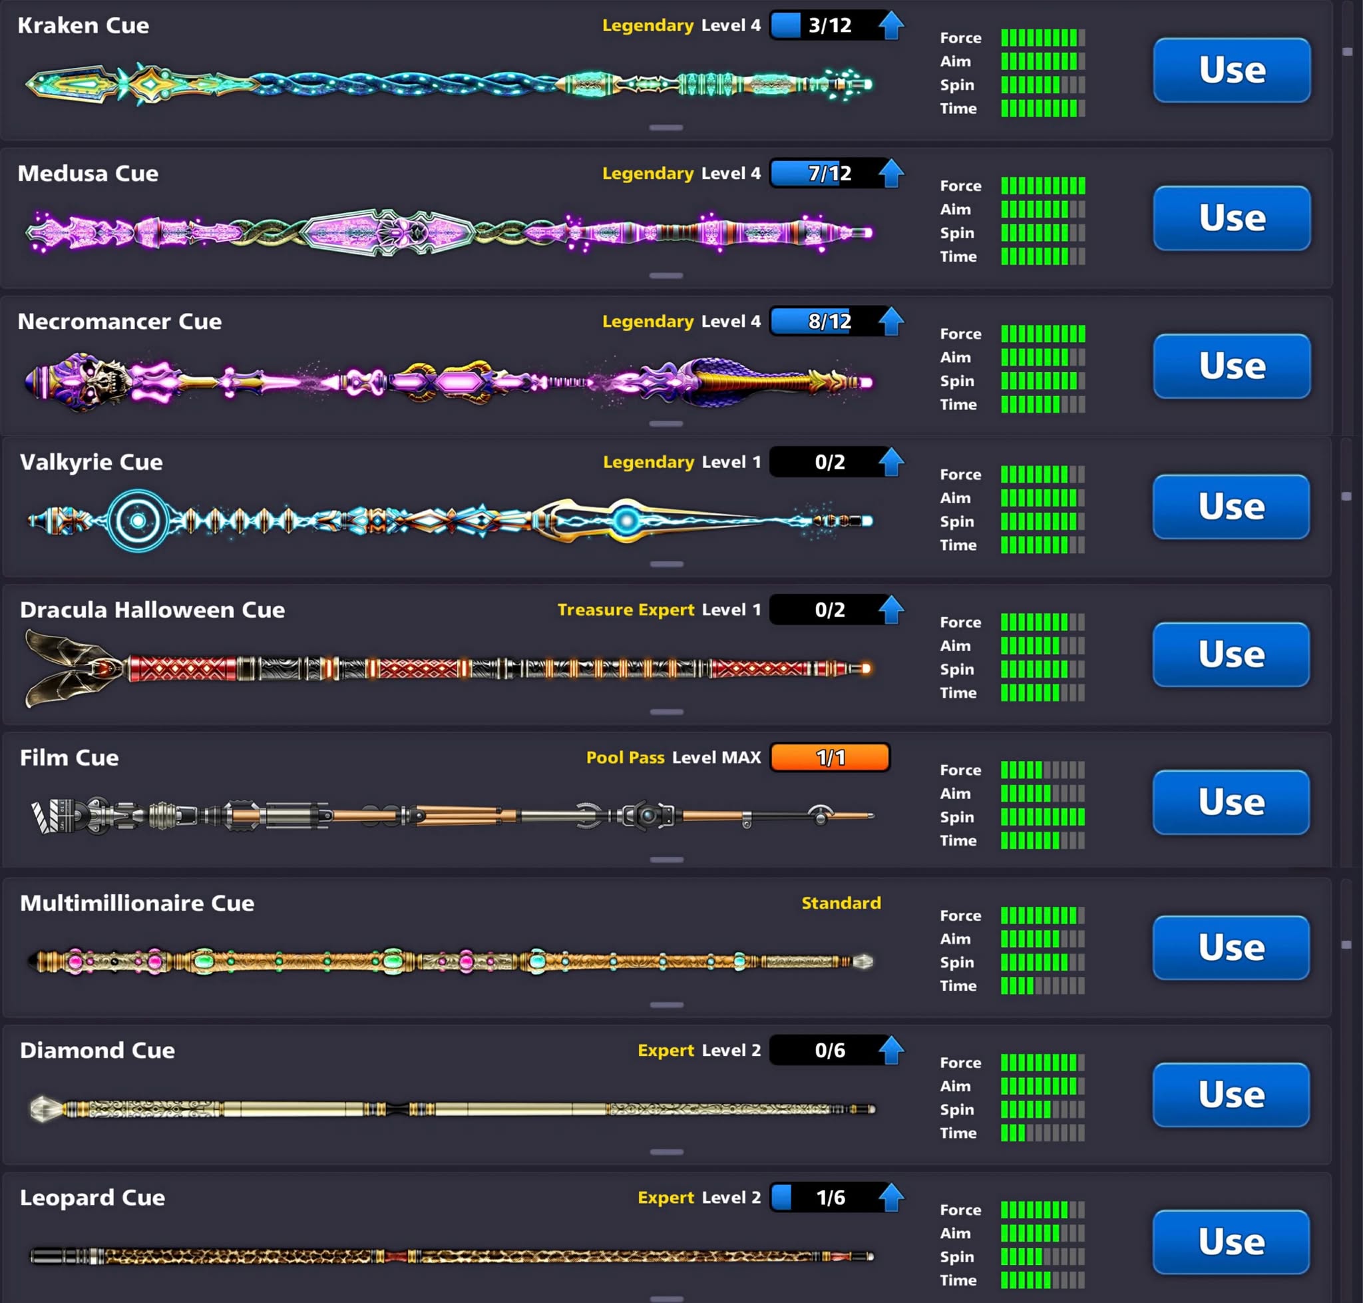This screenshot has width=1363, height=1303.
Task: Equip the Necromancer Cue with Use
Action: pos(1231,366)
